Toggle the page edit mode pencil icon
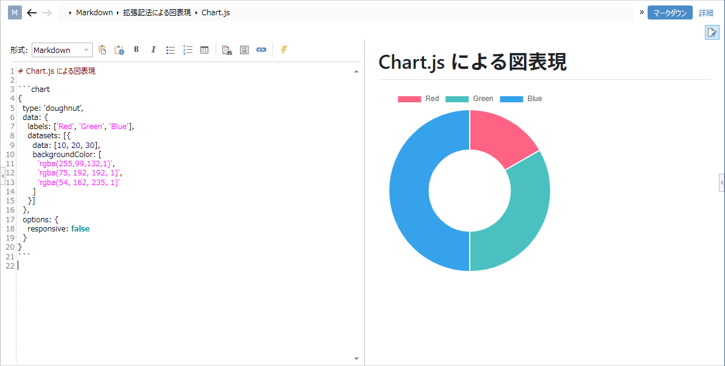The width and height of the screenshot is (725, 366). click(x=712, y=32)
